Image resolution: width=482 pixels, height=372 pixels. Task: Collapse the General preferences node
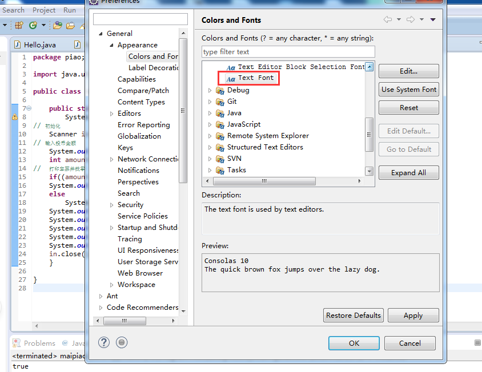(x=101, y=34)
